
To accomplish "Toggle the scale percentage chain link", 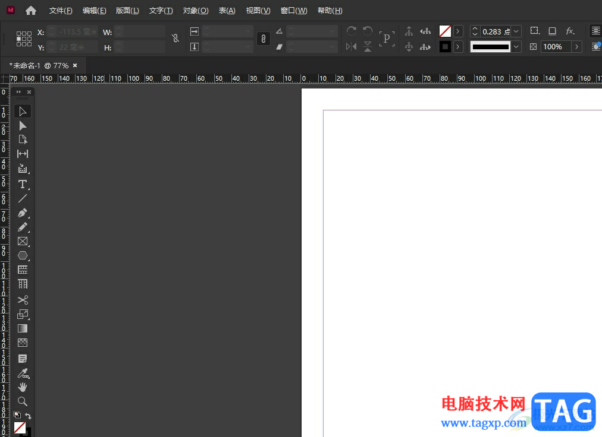I will click(x=263, y=39).
